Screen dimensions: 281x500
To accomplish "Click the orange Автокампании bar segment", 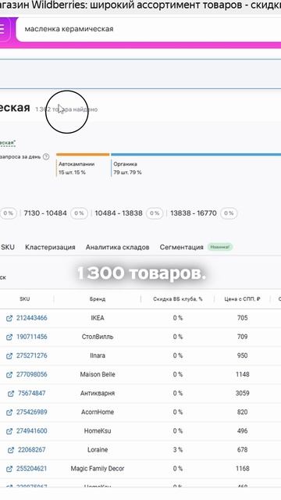I will tap(83, 155).
